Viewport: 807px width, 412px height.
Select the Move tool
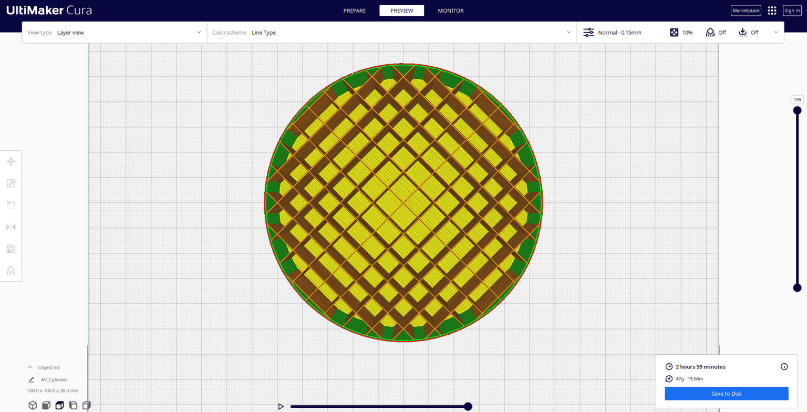click(x=11, y=161)
